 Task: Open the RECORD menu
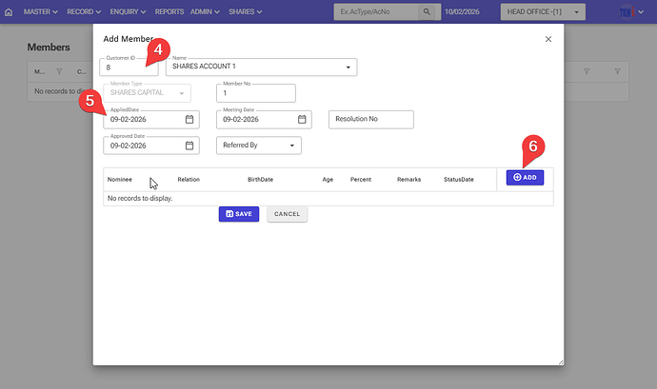click(x=84, y=11)
